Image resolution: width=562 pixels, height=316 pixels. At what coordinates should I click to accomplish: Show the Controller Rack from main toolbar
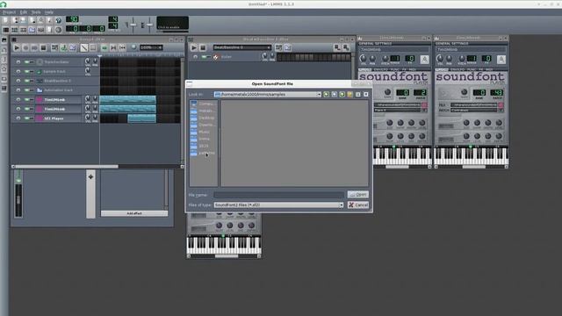[x=59, y=30]
